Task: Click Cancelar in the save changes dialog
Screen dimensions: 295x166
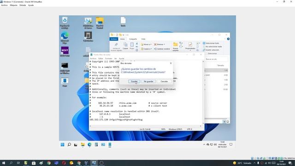Action: click(x=164, y=81)
